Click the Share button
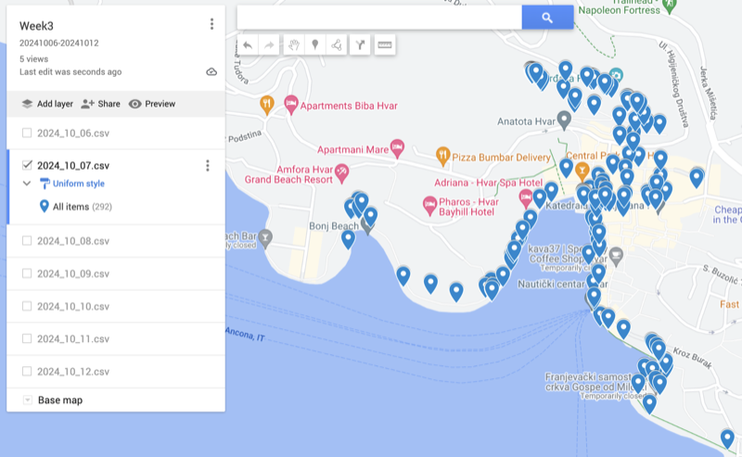Image resolution: width=742 pixels, height=457 pixels. click(x=100, y=104)
